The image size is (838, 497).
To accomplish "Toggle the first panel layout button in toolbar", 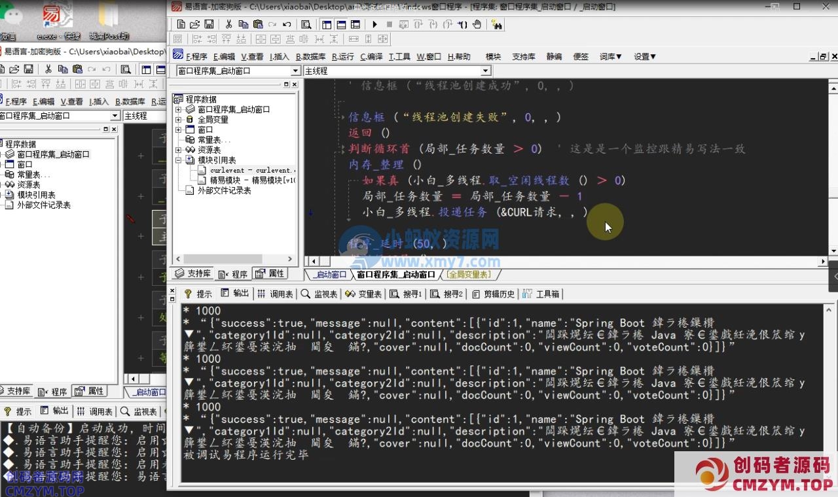I will click(327, 24).
